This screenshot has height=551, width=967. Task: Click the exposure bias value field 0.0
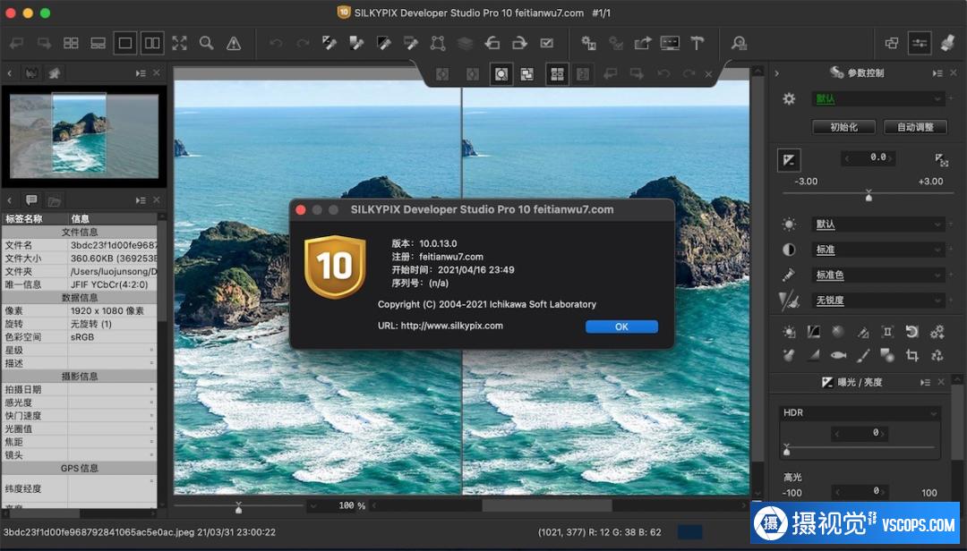[x=869, y=157]
